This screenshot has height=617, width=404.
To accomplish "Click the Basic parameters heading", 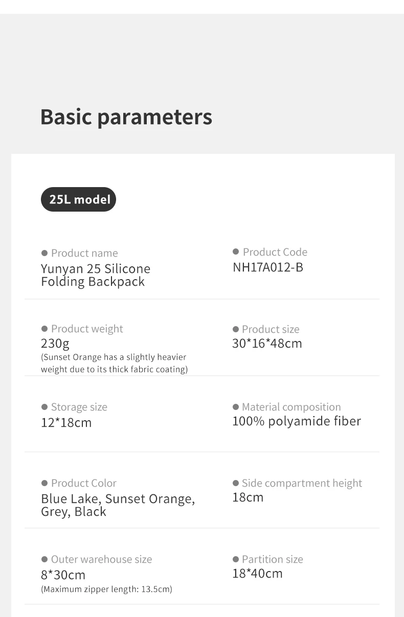I will point(126,117).
